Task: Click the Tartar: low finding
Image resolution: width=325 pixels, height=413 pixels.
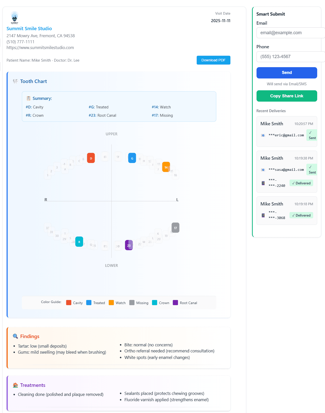Action: [42, 346]
